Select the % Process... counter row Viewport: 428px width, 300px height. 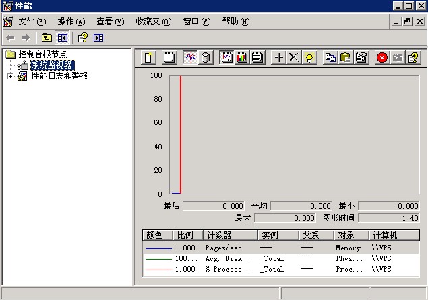[x=280, y=270]
